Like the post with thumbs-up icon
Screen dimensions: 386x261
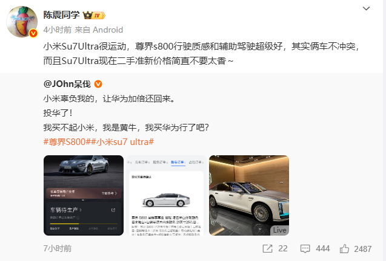344,248
